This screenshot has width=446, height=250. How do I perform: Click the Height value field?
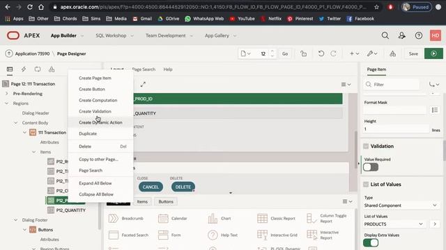point(396,129)
